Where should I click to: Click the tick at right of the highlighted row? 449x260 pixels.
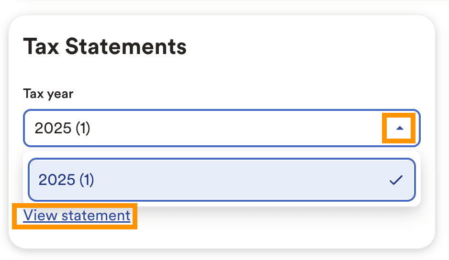coord(396,180)
